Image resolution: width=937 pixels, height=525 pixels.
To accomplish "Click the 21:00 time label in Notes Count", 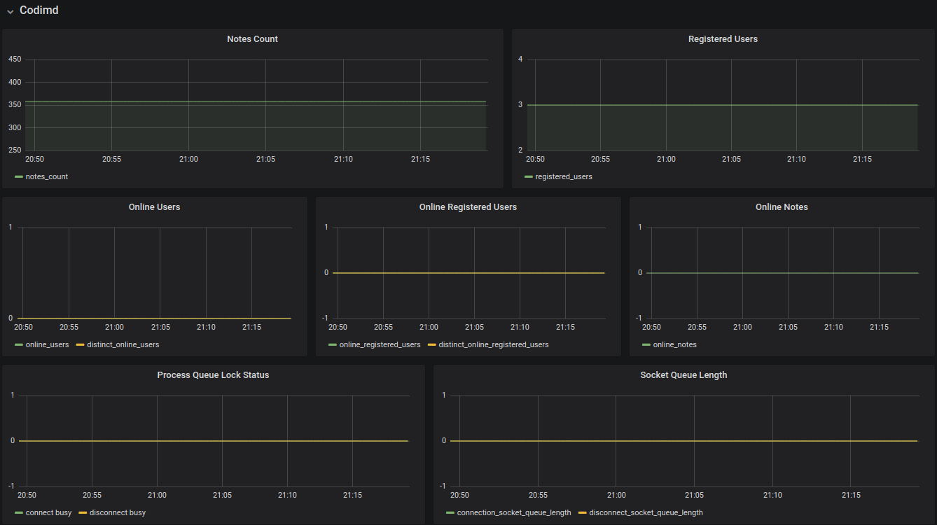I will [188, 160].
